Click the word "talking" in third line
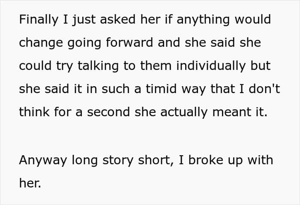Image resolution: width=300 pixels, height=205 pixels. [98, 66]
